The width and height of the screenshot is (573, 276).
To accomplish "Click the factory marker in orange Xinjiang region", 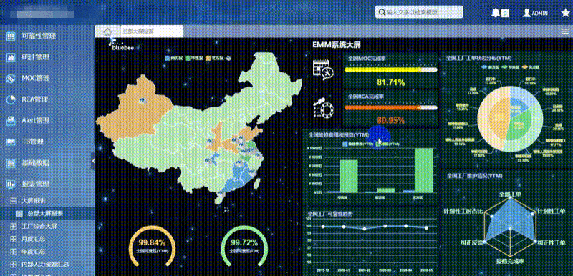I will pyautogui.click(x=142, y=100).
